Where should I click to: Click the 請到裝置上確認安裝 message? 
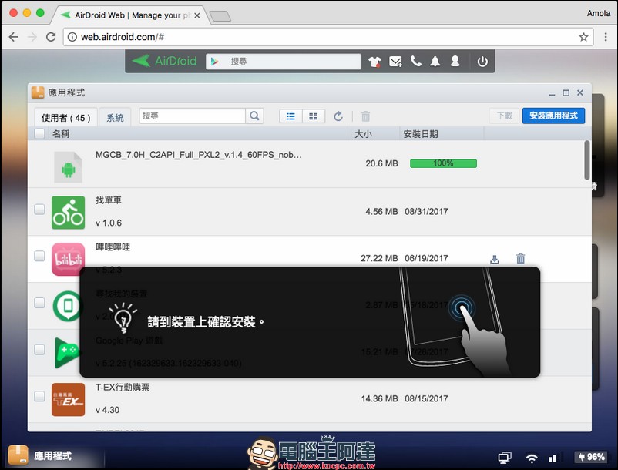(207, 322)
